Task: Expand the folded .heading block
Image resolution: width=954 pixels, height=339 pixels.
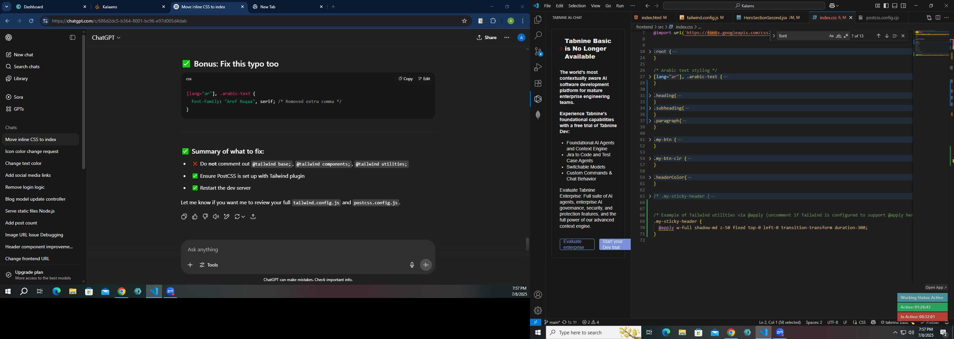Action: click(650, 96)
